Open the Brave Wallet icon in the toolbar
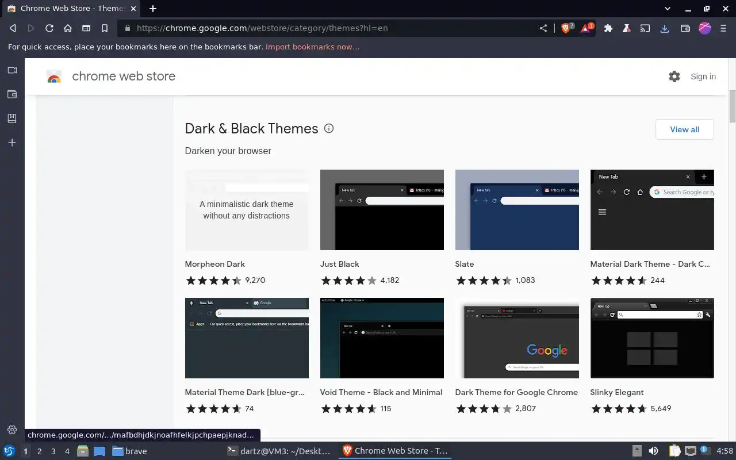This screenshot has width=736, height=460. click(x=685, y=28)
